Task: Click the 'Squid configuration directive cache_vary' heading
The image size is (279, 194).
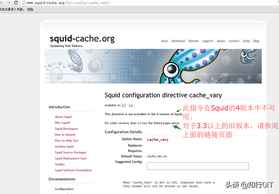Action: pos(163,95)
